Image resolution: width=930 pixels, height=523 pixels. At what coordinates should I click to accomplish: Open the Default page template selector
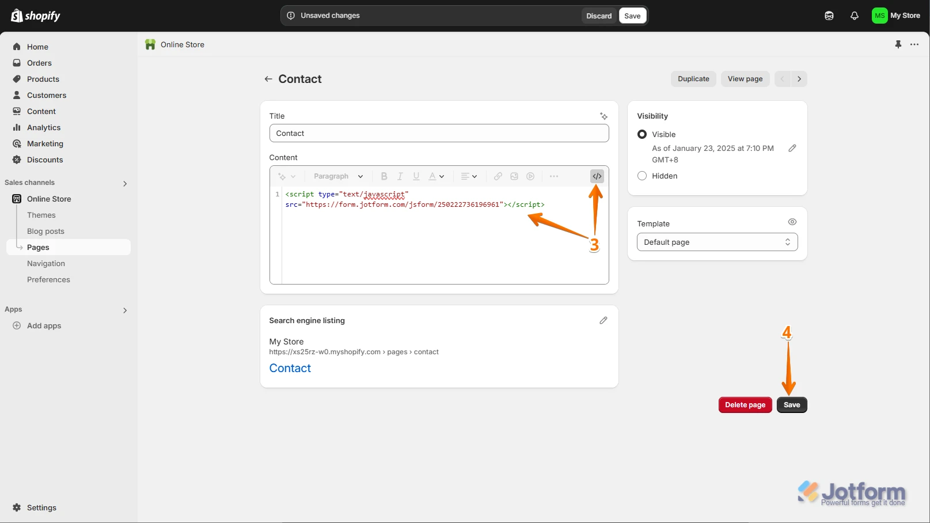[717, 242]
